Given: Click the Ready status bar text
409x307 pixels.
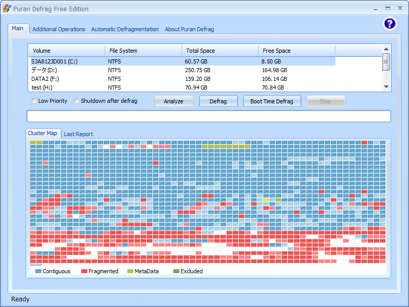Looking at the screenshot, I should pos(20,299).
